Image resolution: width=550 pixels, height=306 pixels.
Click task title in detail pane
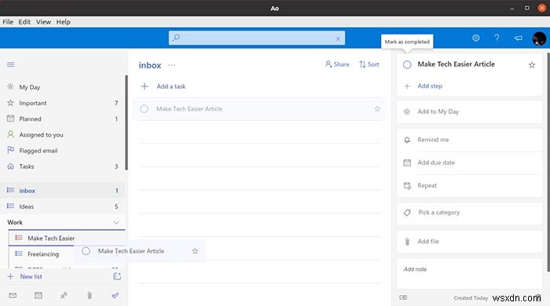point(456,64)
